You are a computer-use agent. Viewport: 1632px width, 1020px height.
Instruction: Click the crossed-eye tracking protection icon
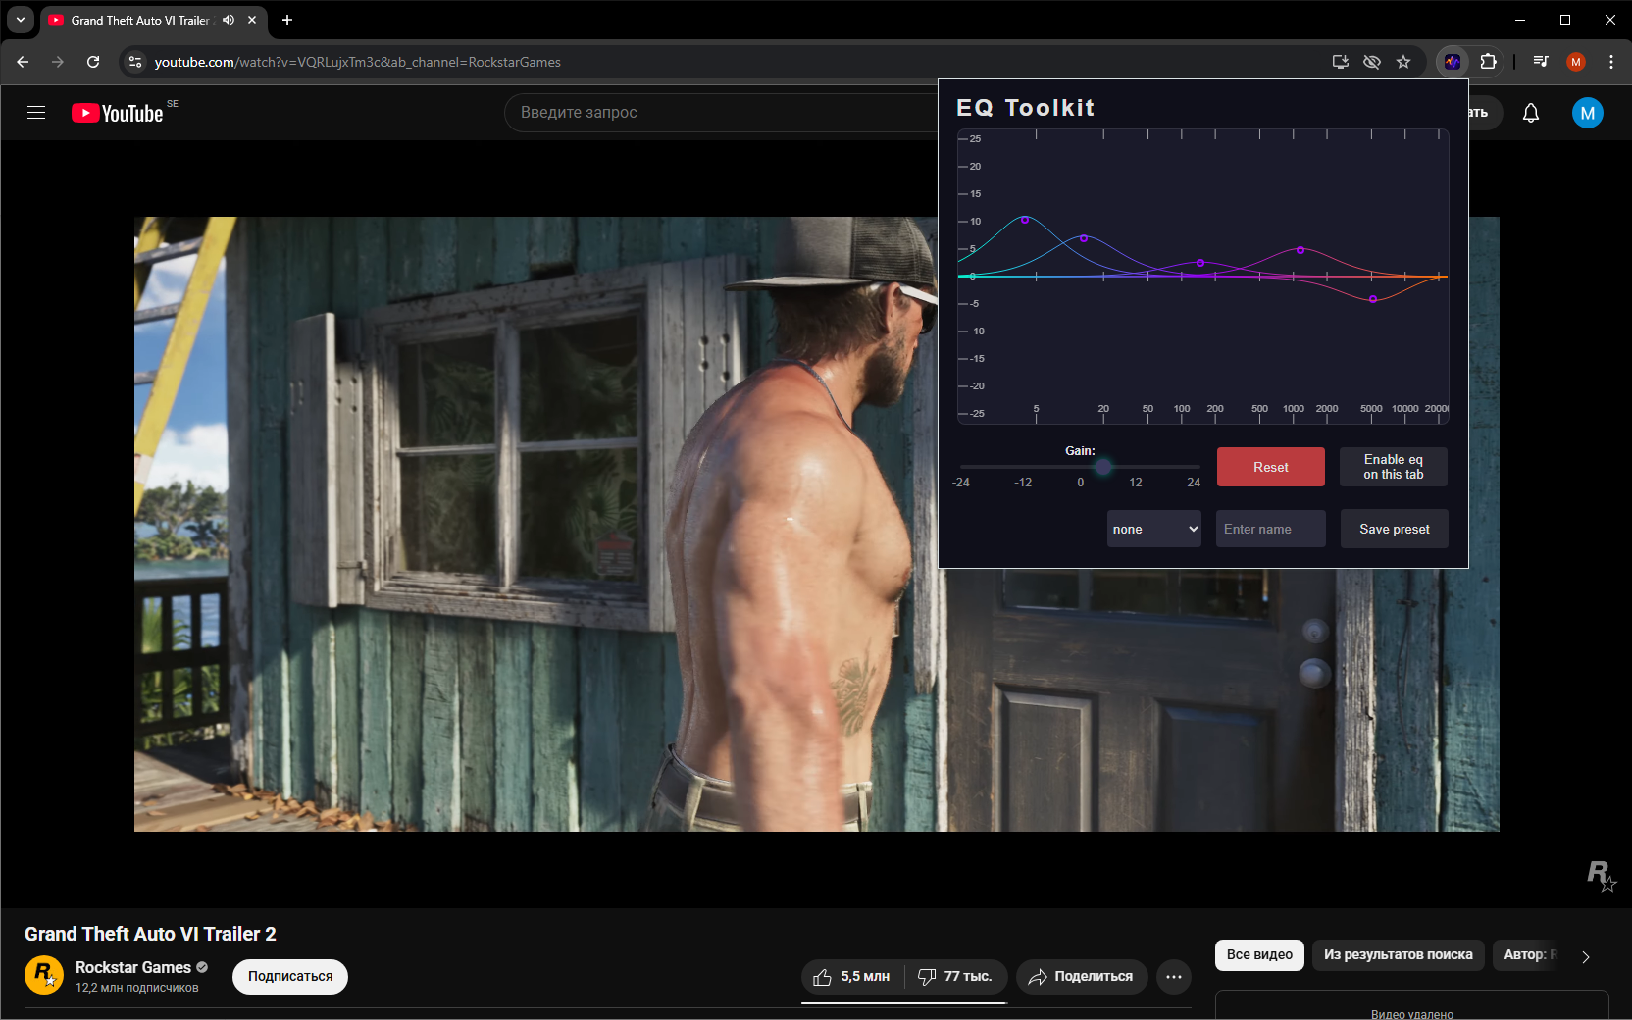[x=1372, y=62]
